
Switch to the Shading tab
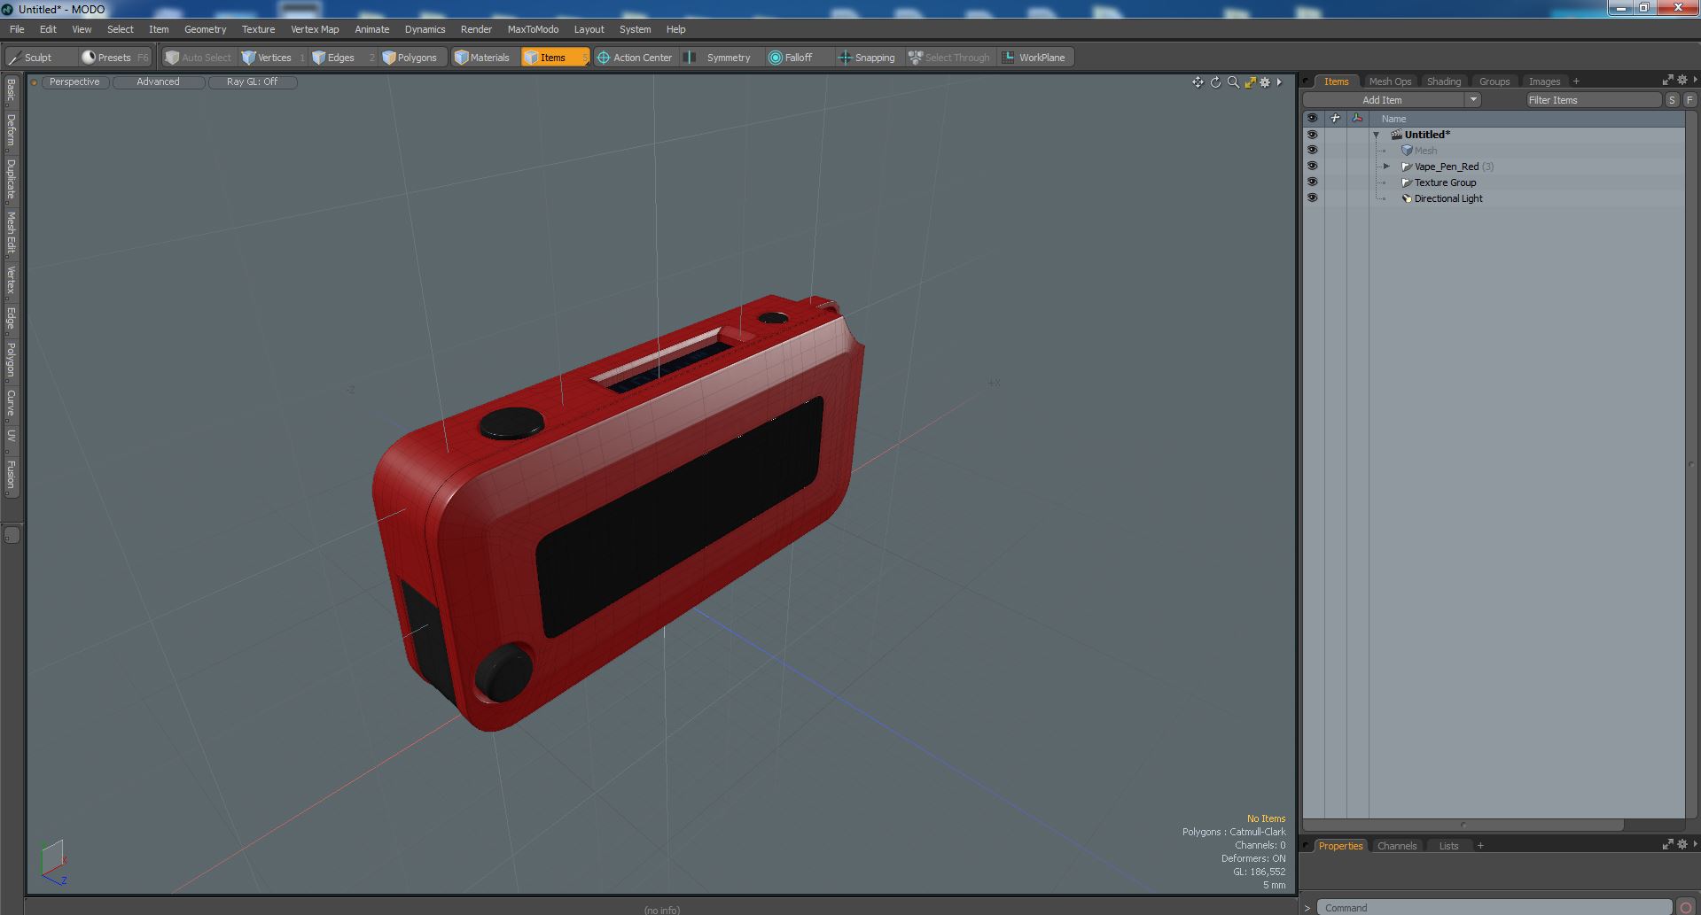[x=1443, y=81]
